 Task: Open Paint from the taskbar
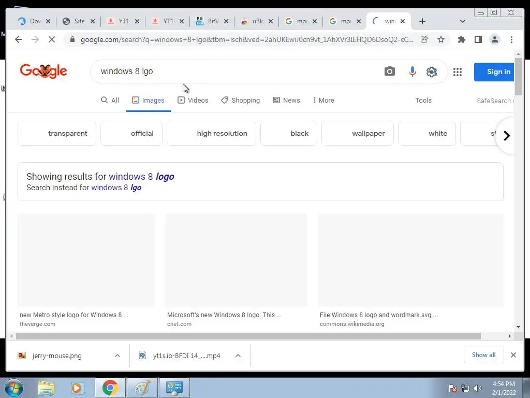pos(142,388)
